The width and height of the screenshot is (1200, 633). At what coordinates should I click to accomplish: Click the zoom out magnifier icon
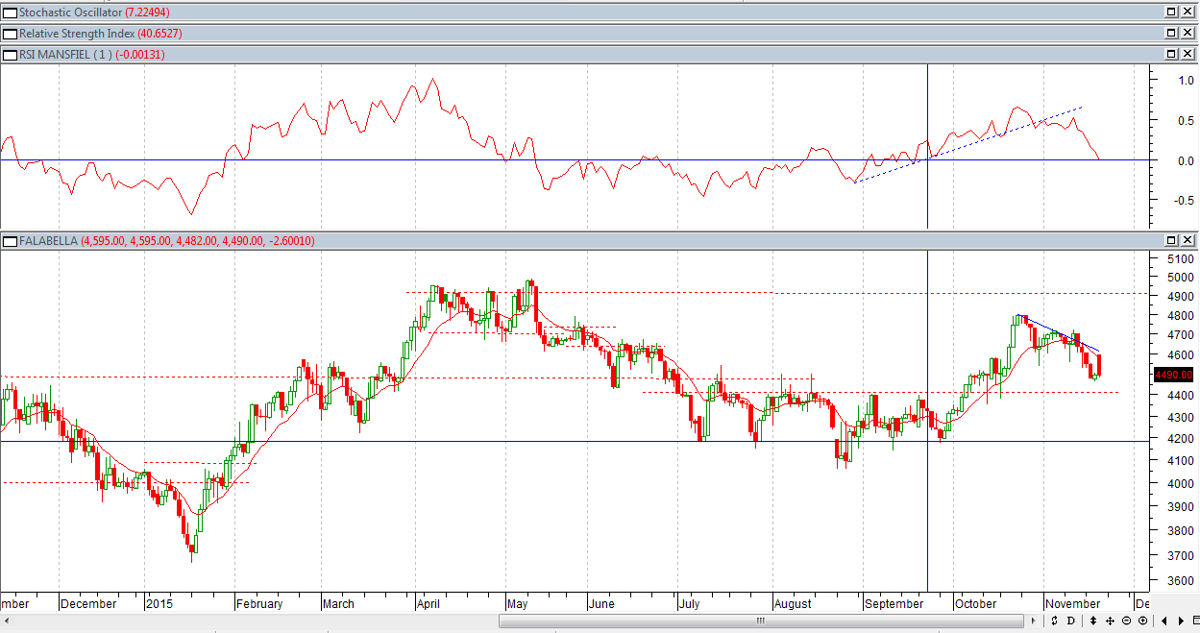tap(1126, 621)
